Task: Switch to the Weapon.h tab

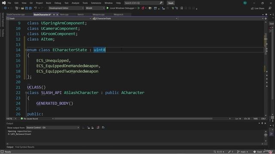Action: click(x=119, y=15)
